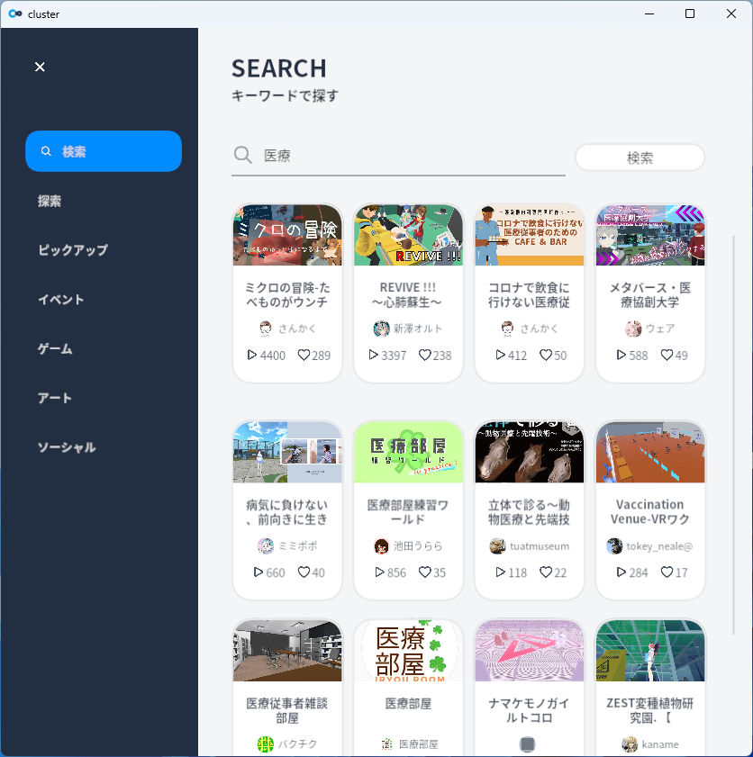Image resolution: width=753 pixels, height=757 pixels.
Task: Click the heart icon showing 40 likes
Action: pos(304,572)
